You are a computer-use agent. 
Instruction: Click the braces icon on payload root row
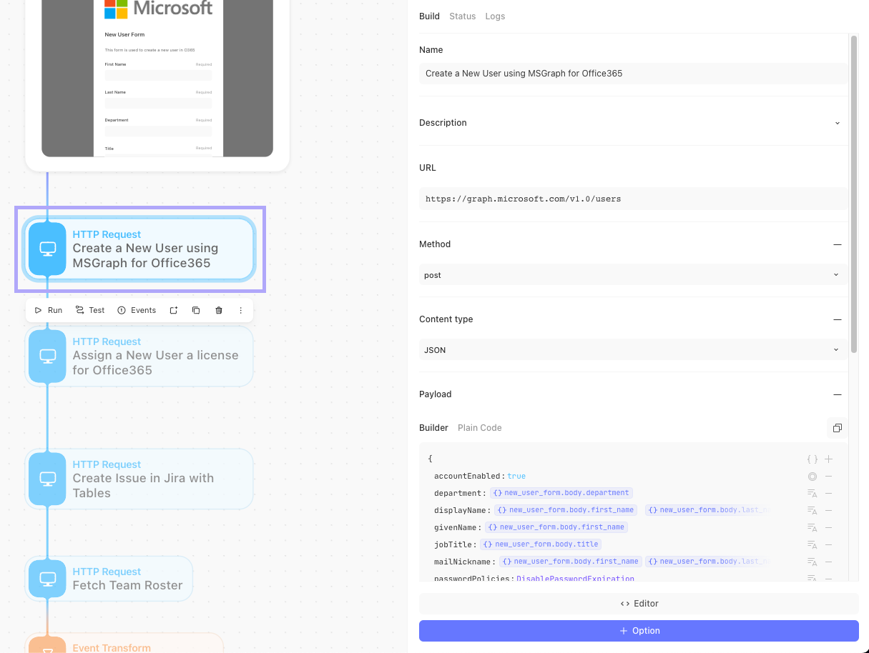coord(812,459)
